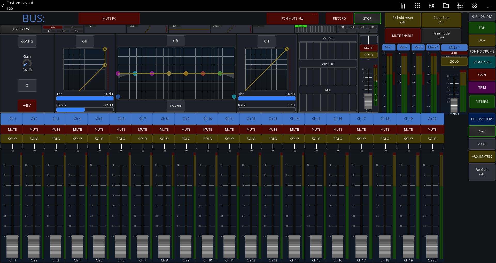Select the AUX|MATRIX layer

pyautogui.click(x=482, y=156)
